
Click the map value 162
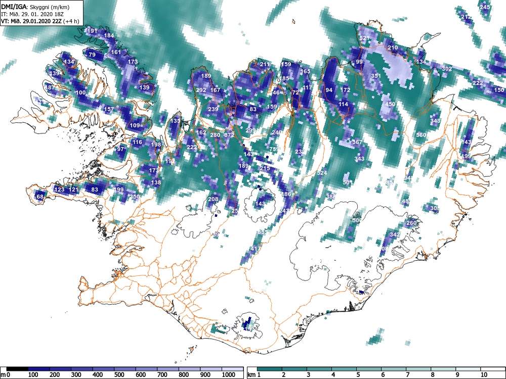coord(201,132)
